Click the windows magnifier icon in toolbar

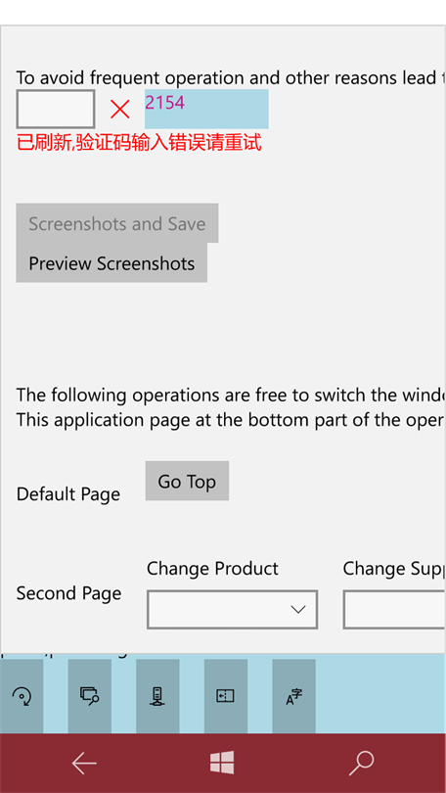(x=89, y=696)
